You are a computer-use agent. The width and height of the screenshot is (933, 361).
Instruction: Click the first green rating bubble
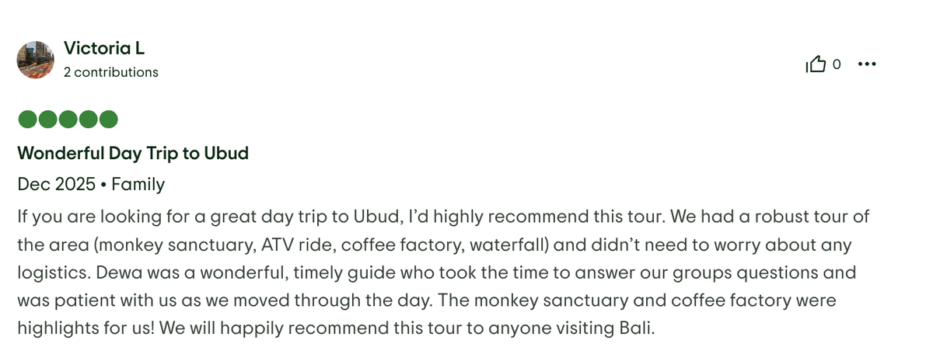coord(27,120)
